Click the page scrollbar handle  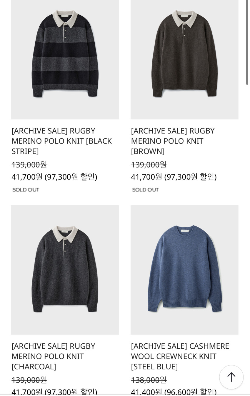247,42
